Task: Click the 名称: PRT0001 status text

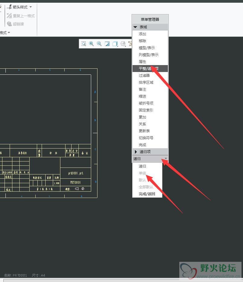Action: click(x=15, y=275)
